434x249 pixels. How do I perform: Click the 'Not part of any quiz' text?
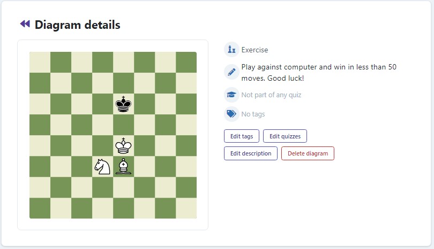coord(271,95)
